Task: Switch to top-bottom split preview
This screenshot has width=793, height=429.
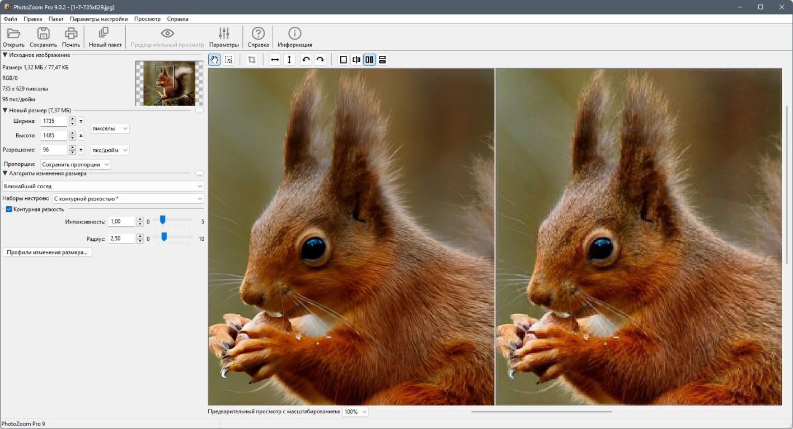Action: coord(382,60)
